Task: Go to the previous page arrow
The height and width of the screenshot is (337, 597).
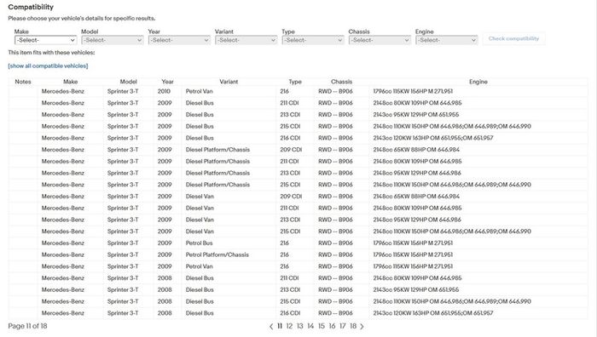Action: [x=271, y=326]
